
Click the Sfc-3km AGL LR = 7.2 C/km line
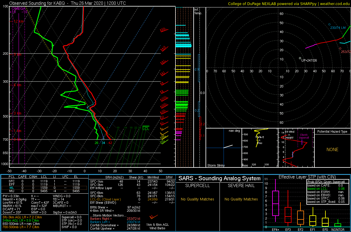tap(22, 217)
